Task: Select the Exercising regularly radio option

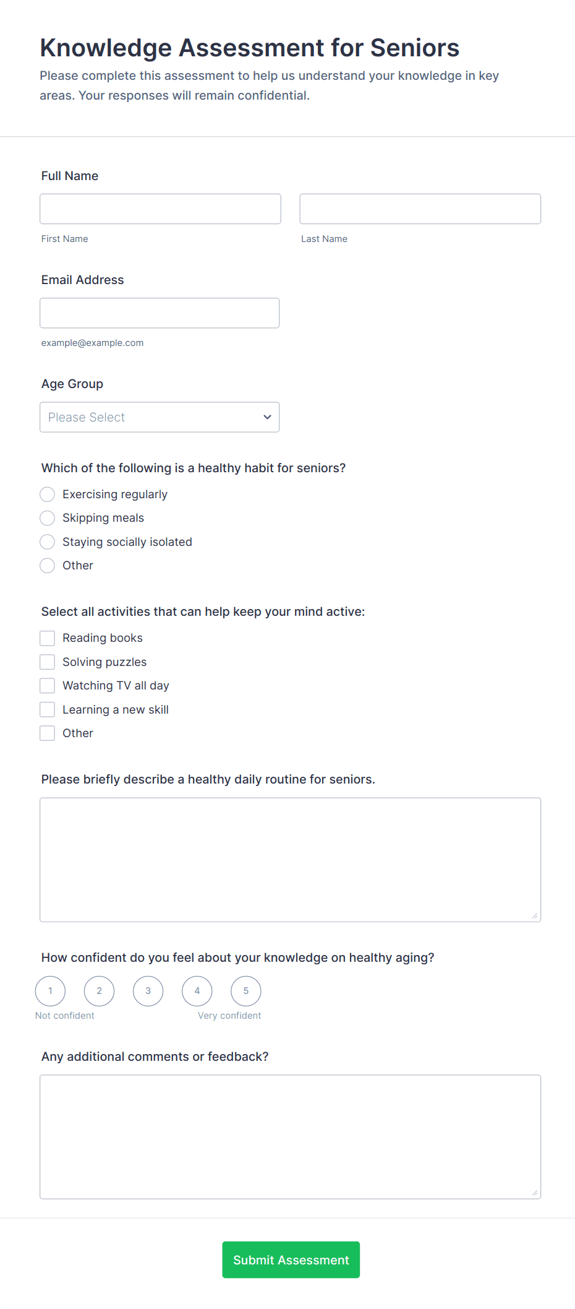Action: pyautogui.click(x=48, y=494)
